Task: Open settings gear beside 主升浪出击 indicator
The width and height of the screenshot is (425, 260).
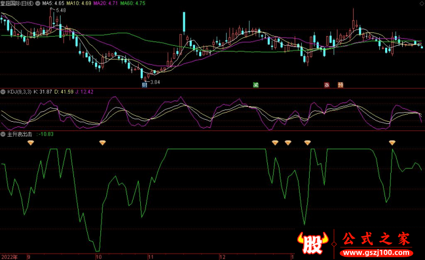Action: pos(3,135)
